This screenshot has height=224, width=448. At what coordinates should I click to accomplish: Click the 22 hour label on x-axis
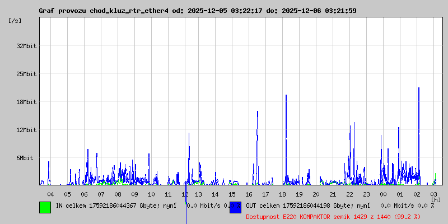coord(350,194)
